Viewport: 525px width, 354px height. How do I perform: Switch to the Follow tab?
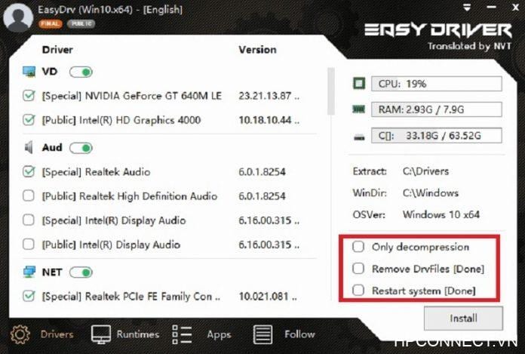click(284, 334)
